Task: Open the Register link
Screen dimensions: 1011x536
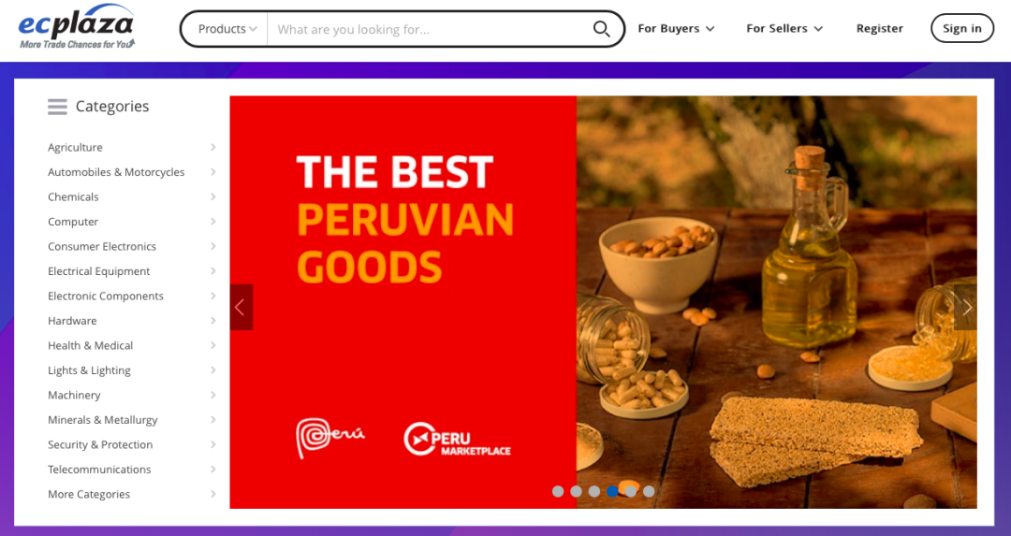Action: [x=879, y=28]
